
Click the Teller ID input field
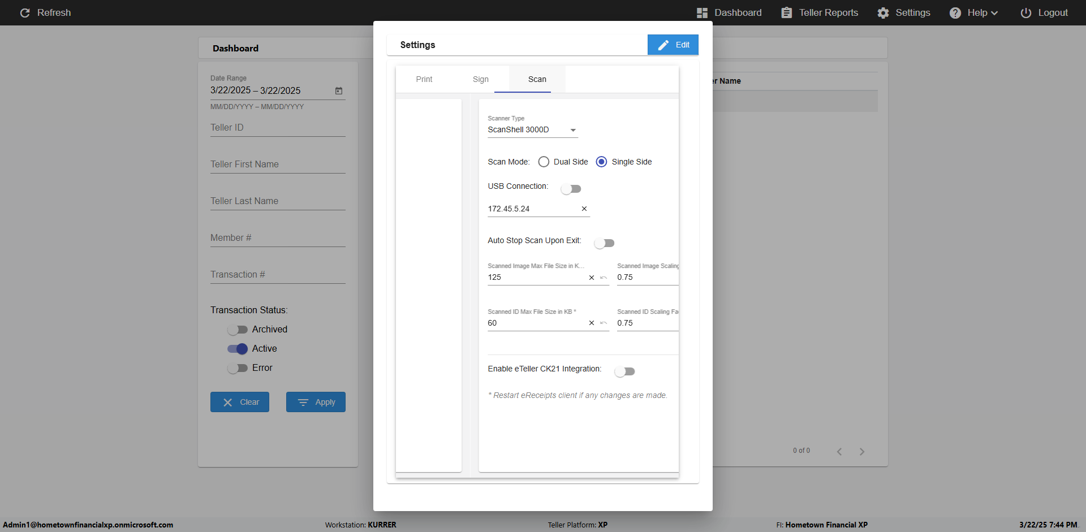(x=278, y=128)
